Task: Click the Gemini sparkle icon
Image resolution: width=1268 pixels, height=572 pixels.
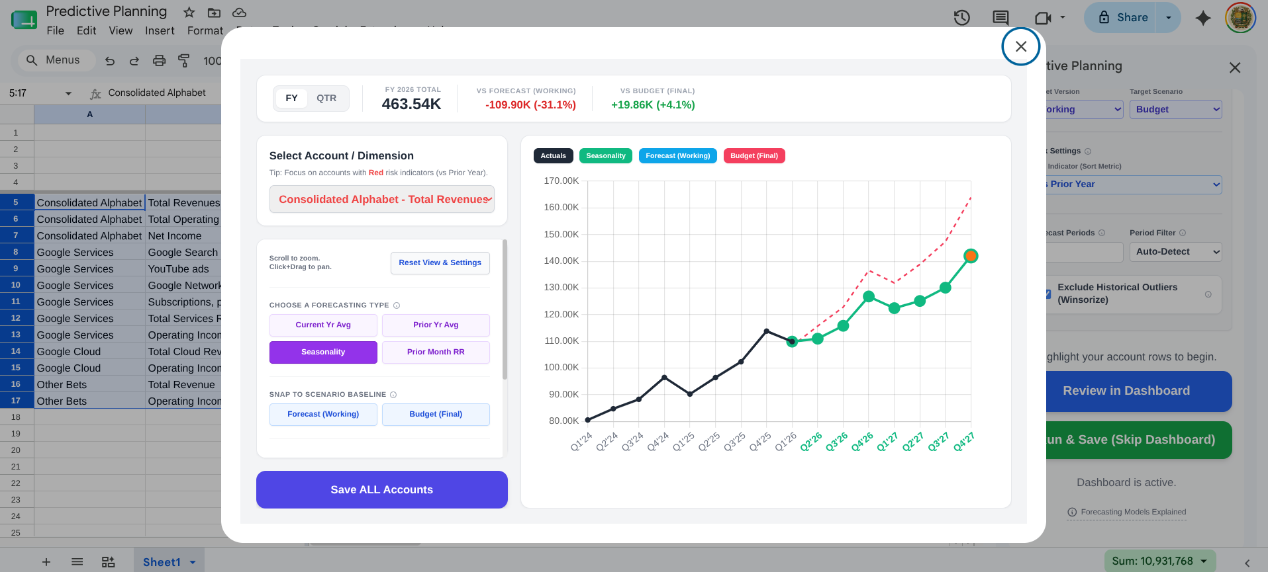Action: tap(1203, 18)
